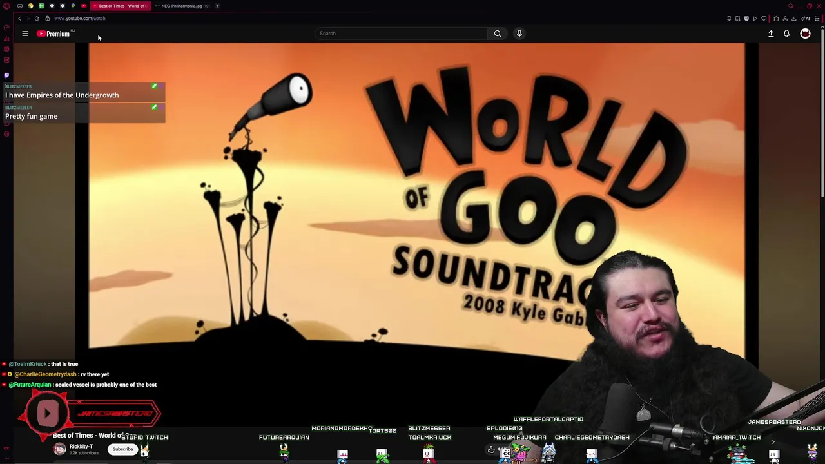Open browser downloads icon
The width and height of the screenshot is (825, 464).
point(793,19)
